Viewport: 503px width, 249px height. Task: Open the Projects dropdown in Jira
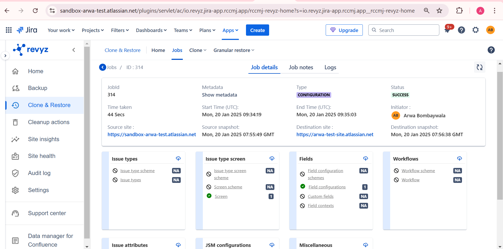pyautogui.click(x=93, y=30)
